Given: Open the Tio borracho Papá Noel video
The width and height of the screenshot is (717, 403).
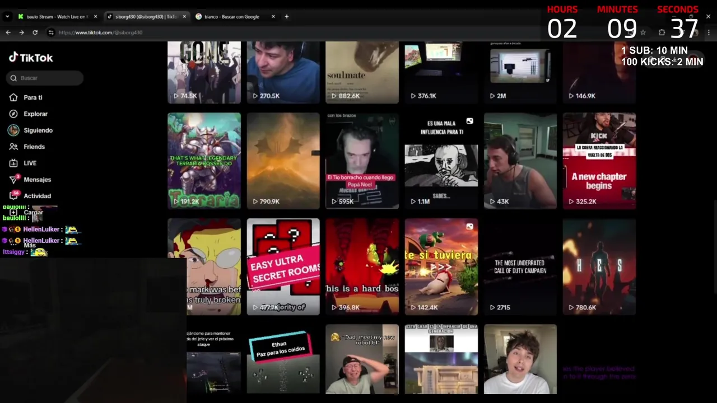Looking at the screenshot, I should click(362, 161).
